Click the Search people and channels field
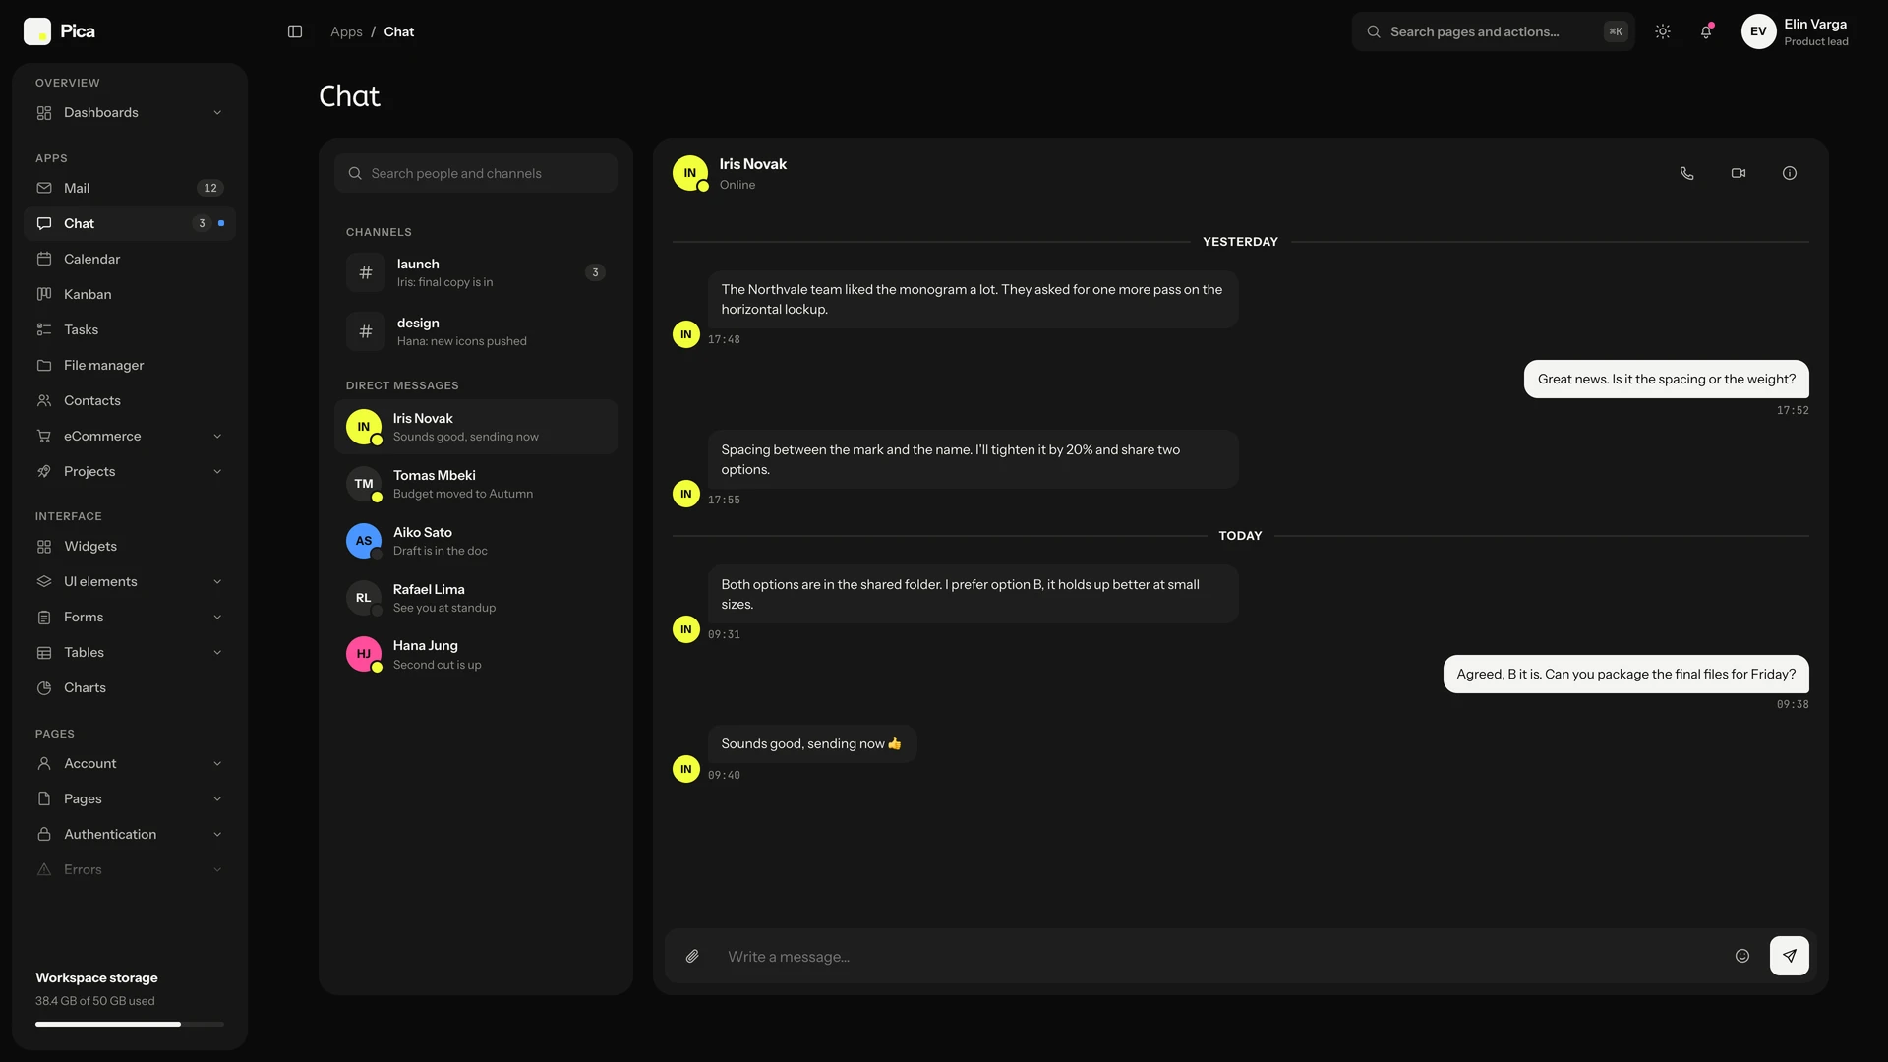 [x=476, y=173]
